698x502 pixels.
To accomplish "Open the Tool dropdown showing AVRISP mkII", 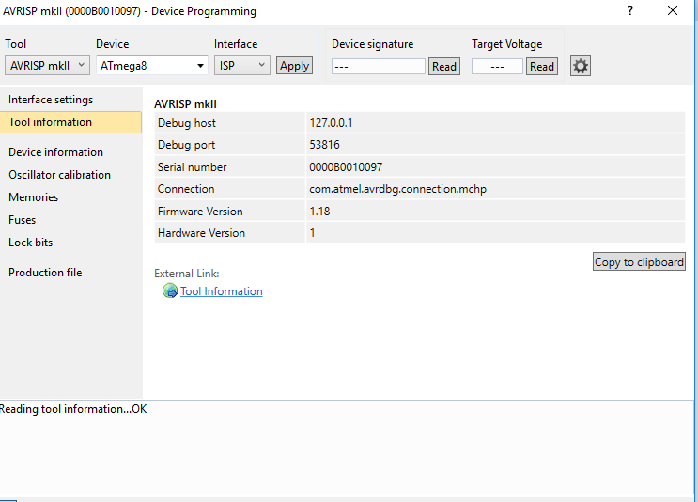I will (47, 66).
